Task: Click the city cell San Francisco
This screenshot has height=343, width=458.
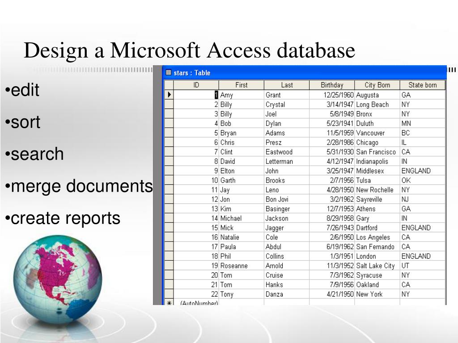Action: pyautogui.click(x=377, y=152)
